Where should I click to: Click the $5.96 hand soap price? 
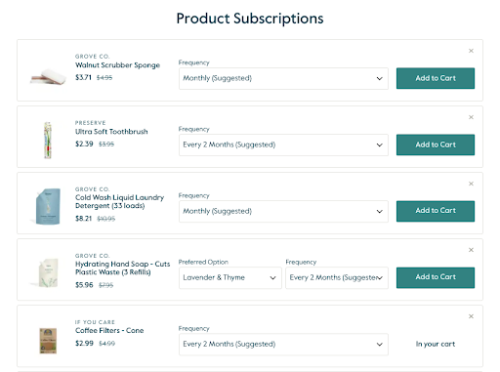click(84, 285)
